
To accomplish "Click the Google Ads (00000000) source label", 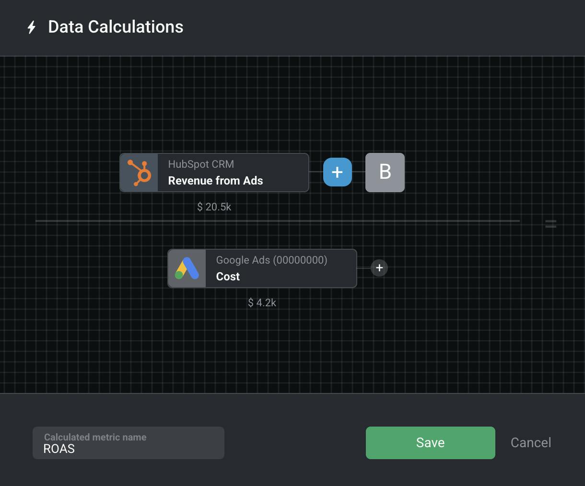I will point(271,260).
